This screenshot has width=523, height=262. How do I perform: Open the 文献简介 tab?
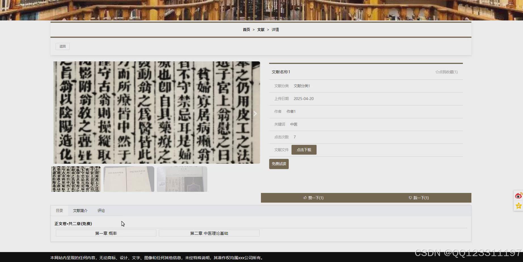pos(80,210)
